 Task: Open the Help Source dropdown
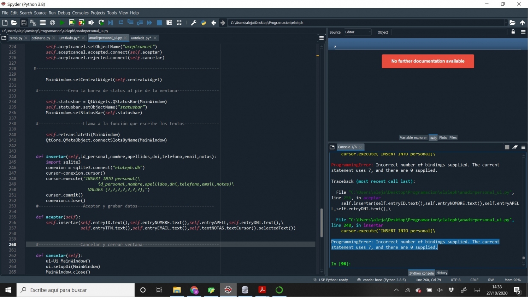tap(358, 32)
